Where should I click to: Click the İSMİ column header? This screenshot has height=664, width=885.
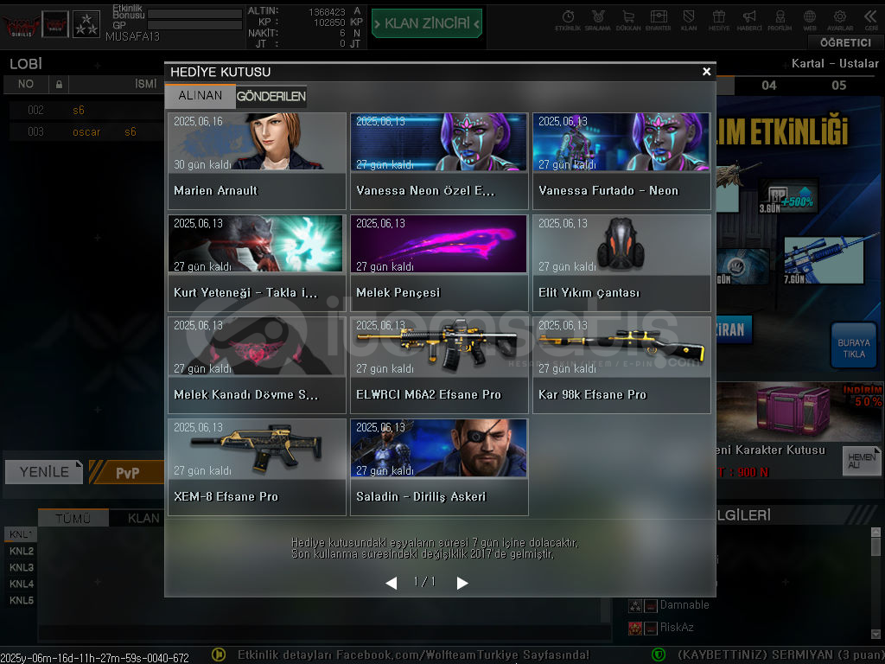[x=145, y=84]
